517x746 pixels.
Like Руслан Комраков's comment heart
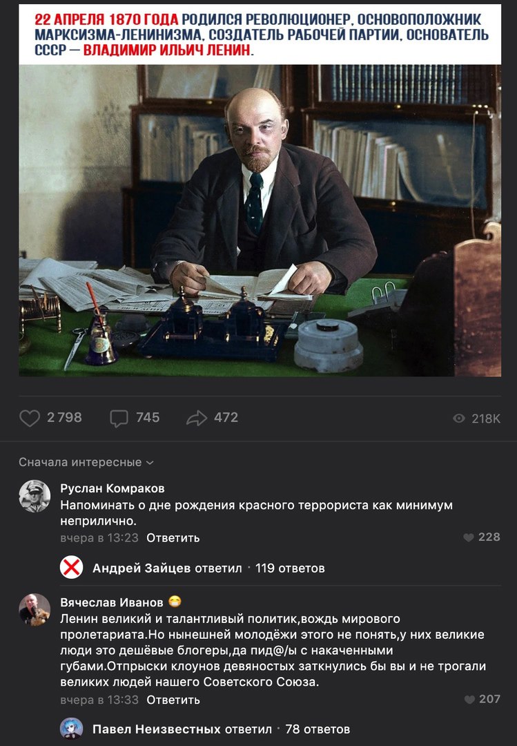pyautogui.click(x=469, y=537)
